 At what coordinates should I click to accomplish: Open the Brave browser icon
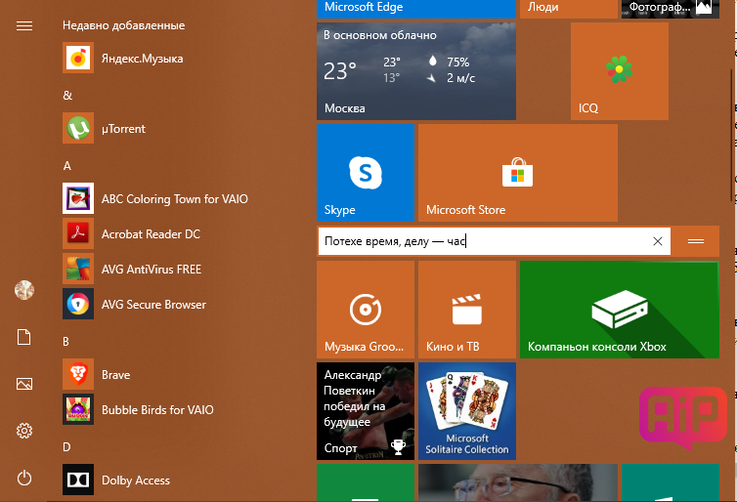78,374
